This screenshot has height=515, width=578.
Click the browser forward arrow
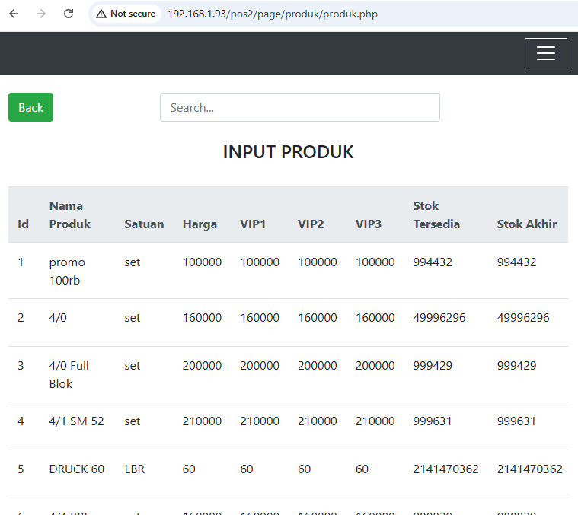pyautogui.click(x=41, y=14)
